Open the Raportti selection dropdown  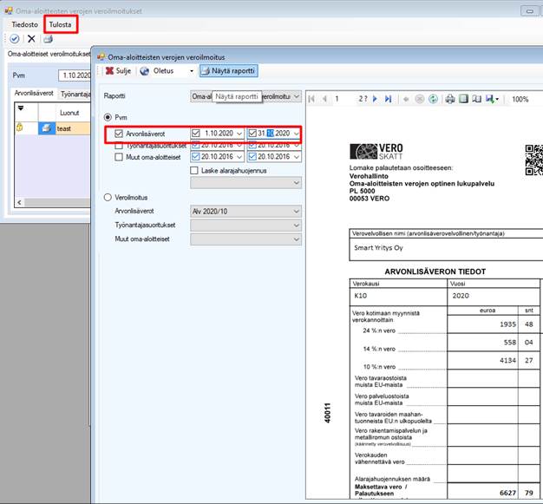pos(296,96)
